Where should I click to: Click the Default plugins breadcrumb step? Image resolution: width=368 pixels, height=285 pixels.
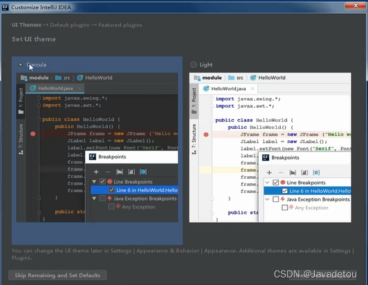coord(69,25)
